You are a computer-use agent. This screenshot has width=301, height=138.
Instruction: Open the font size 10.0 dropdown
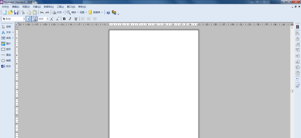click(x=47, y=19)
